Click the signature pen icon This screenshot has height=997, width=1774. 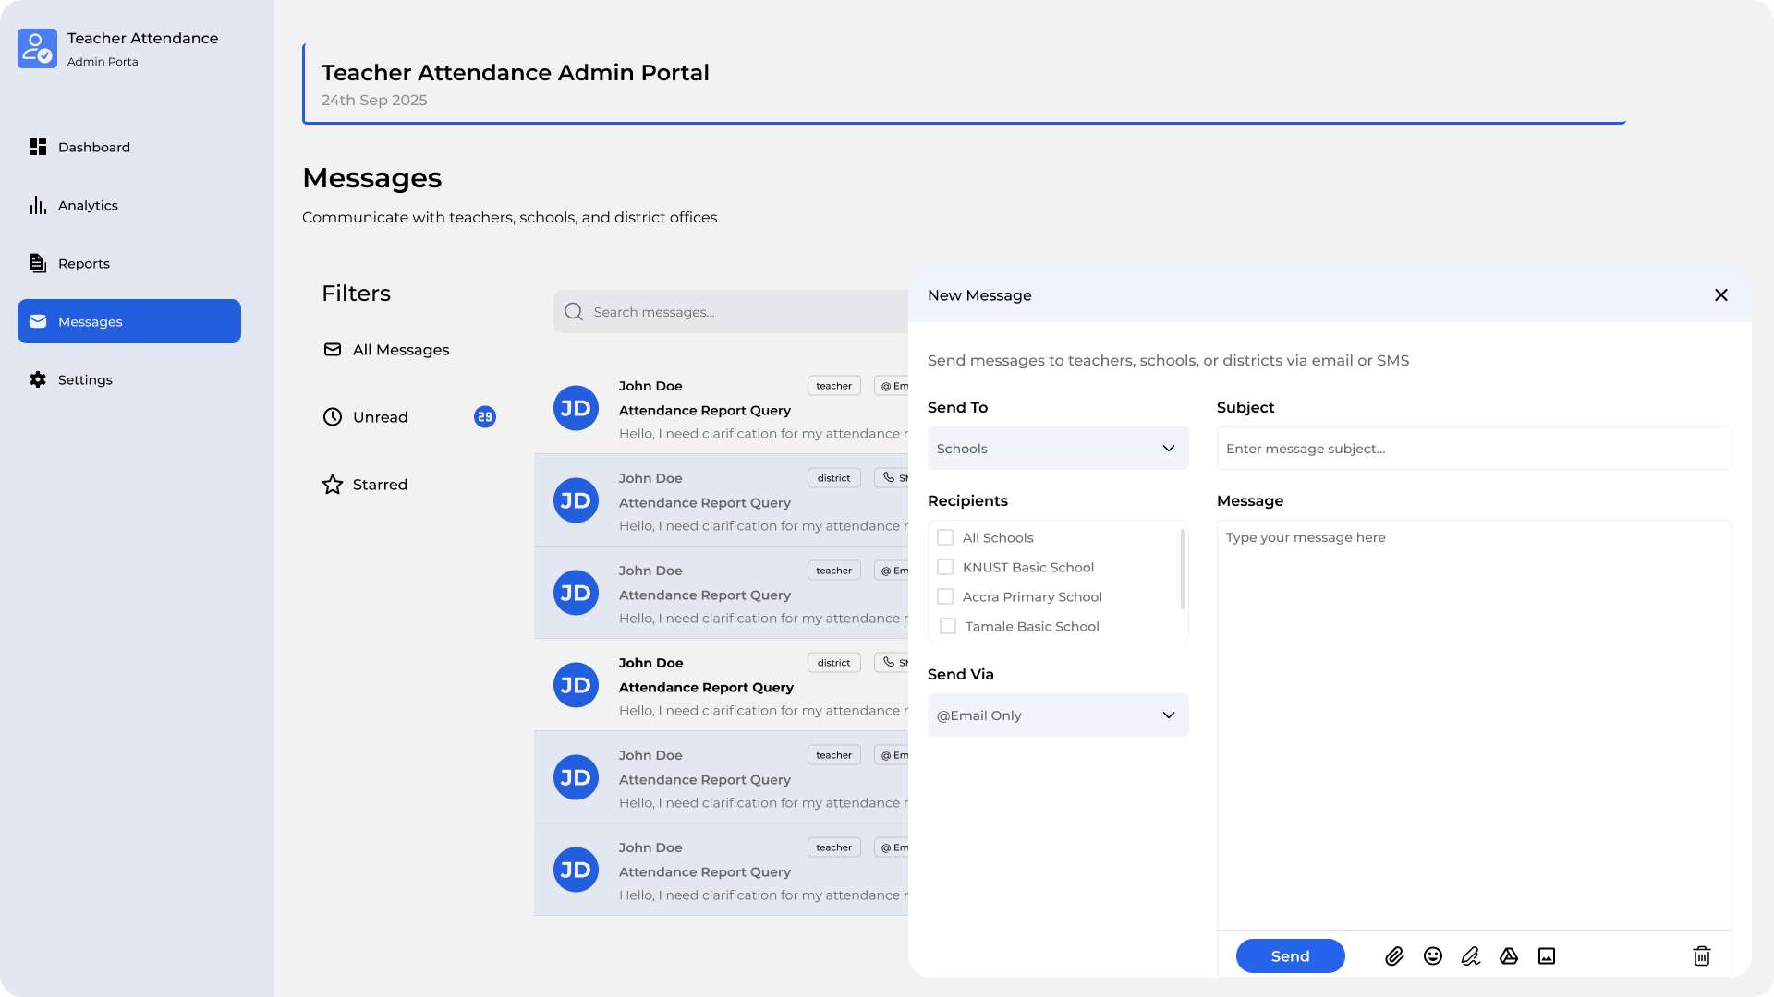point(1471,956)
